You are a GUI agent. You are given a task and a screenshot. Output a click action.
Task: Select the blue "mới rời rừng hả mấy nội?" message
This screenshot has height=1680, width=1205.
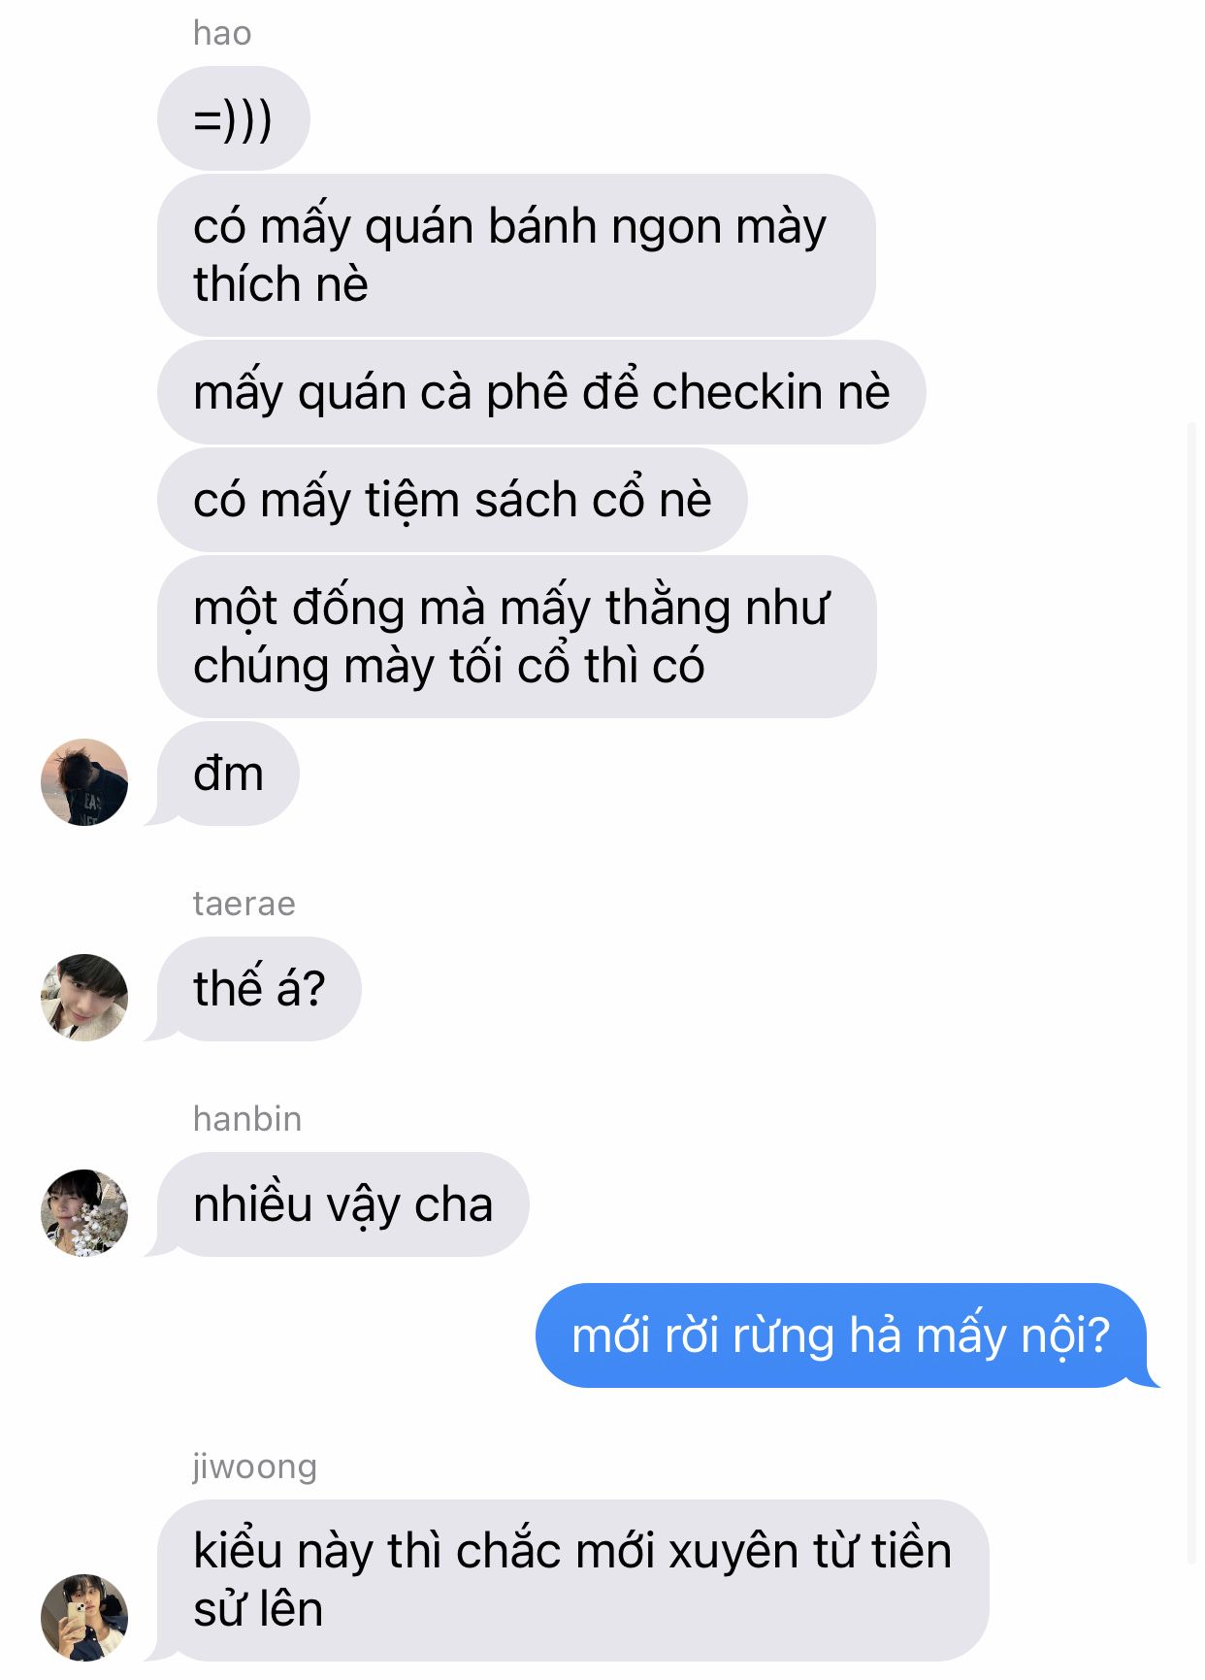click(841, 1335)
